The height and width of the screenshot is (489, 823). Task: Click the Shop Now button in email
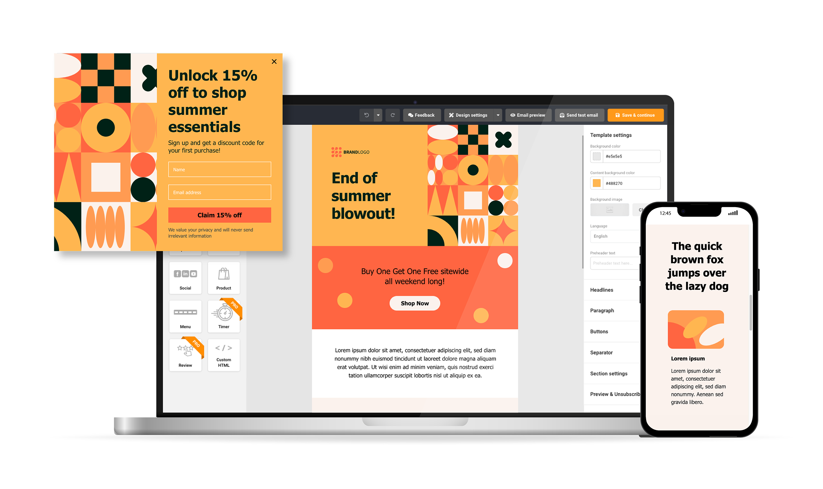coord(414,302)
